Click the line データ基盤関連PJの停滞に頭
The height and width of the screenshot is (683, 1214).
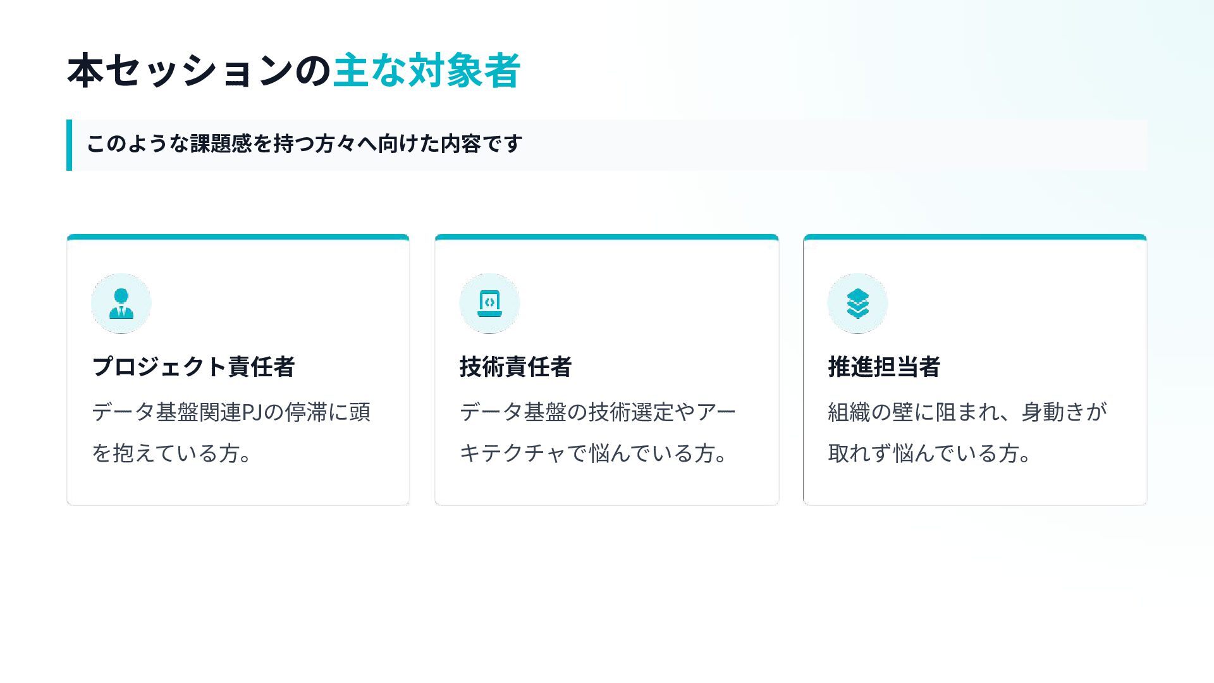point(231,412)
